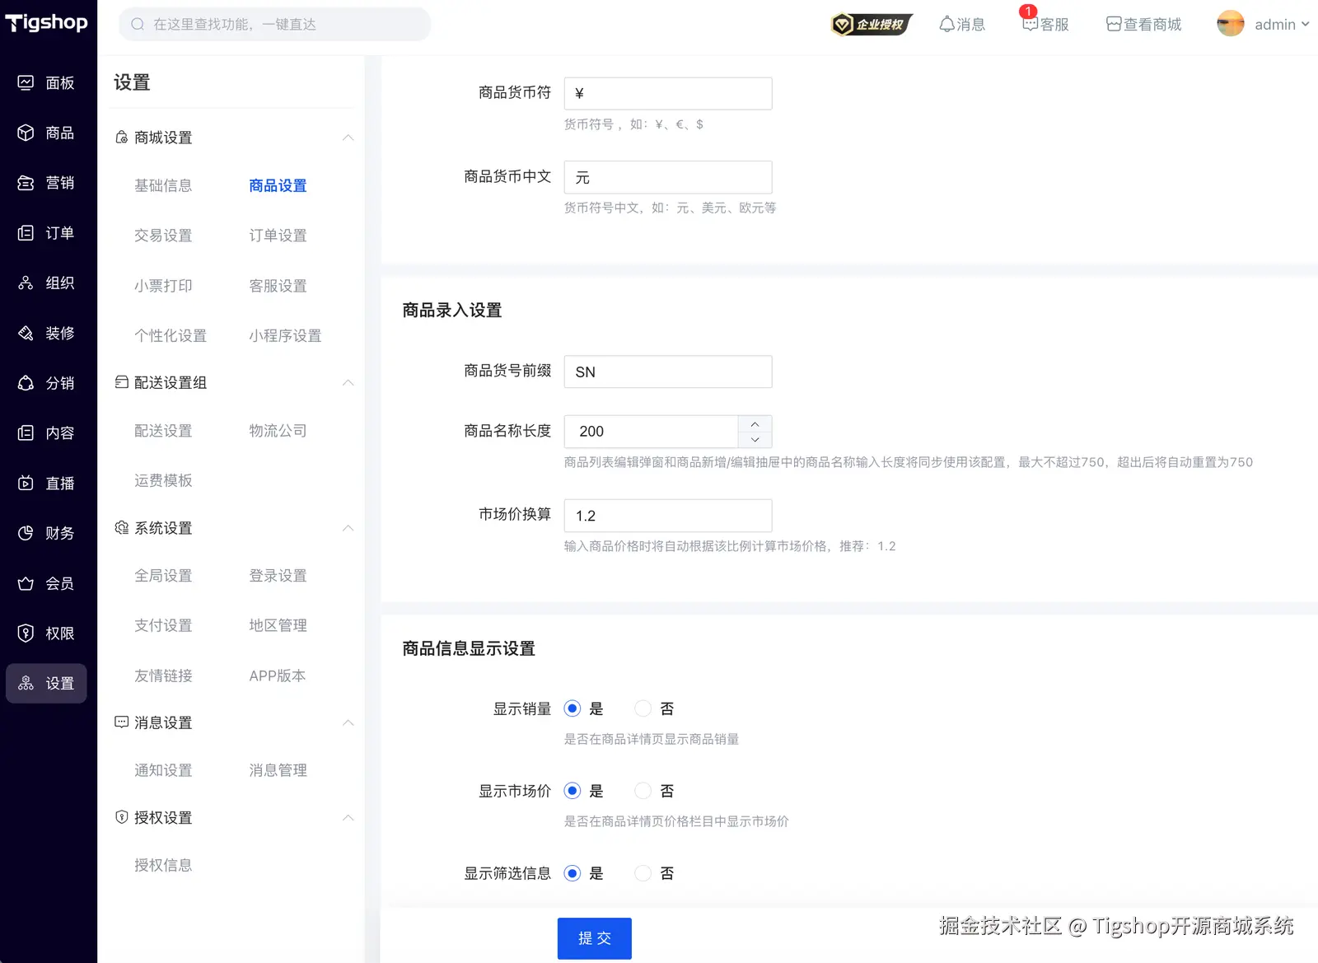1318x963 pixels.
Task: Go to 登录设置 page
Action: (x=278, y=576)
